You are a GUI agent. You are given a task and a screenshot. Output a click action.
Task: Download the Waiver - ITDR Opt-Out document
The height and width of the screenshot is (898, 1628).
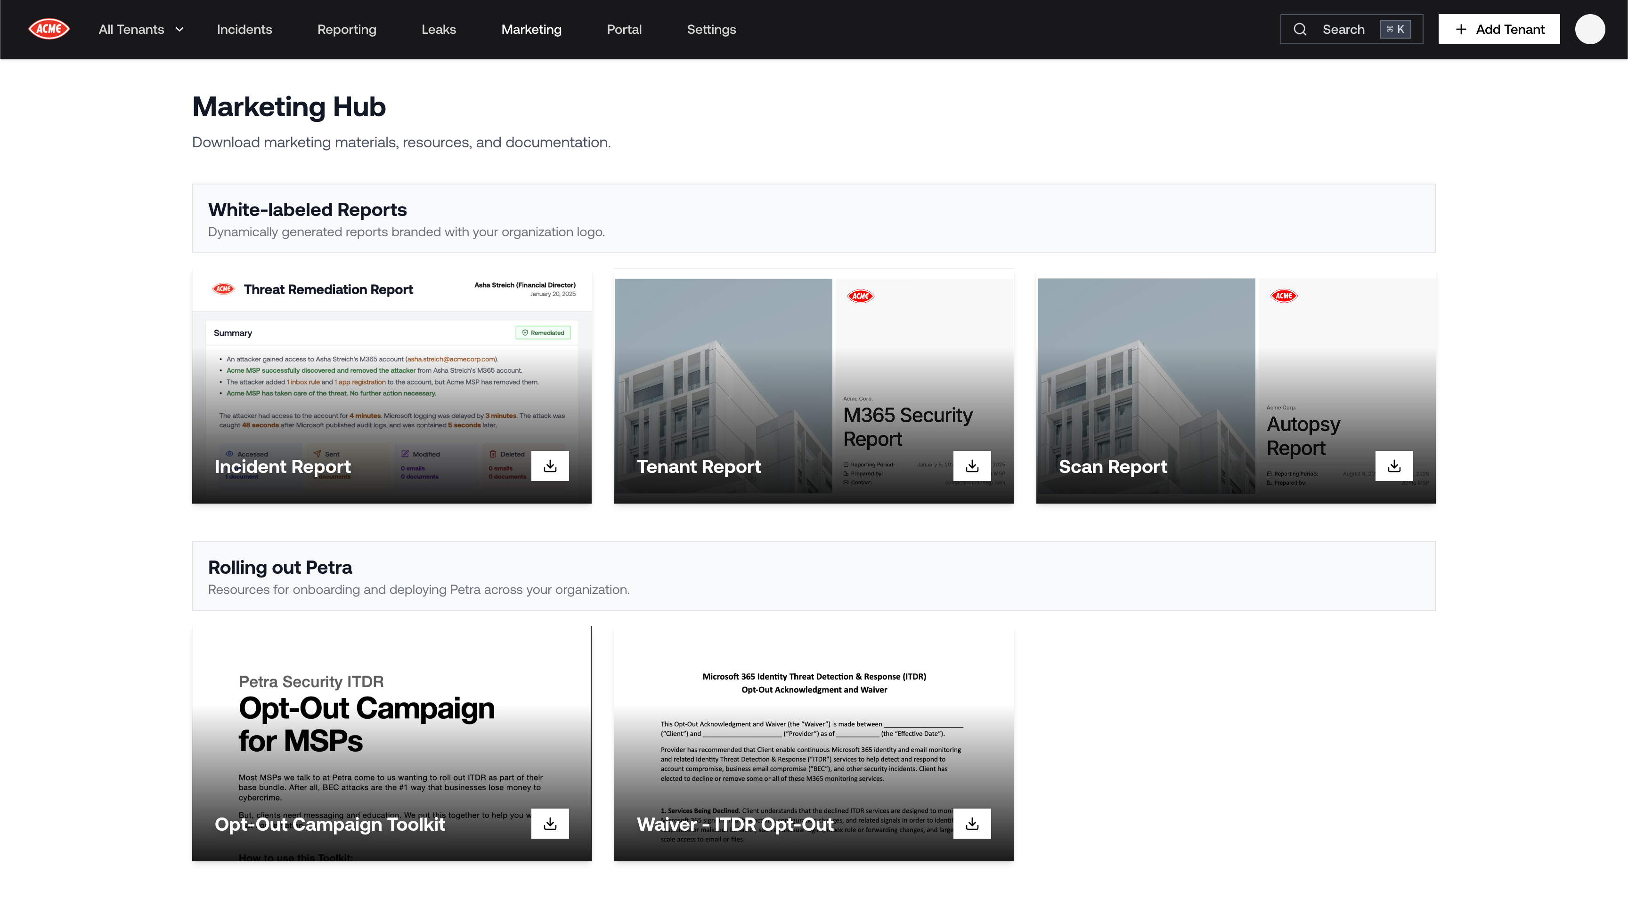[972, 824]
